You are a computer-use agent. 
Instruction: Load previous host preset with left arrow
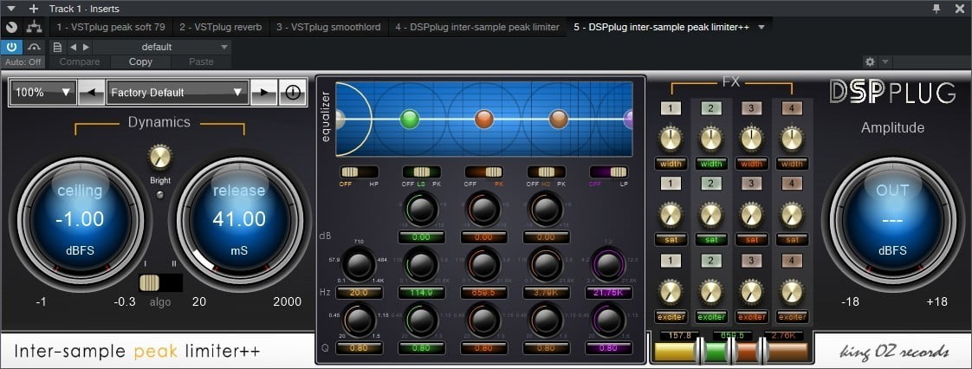click(73, 47)
